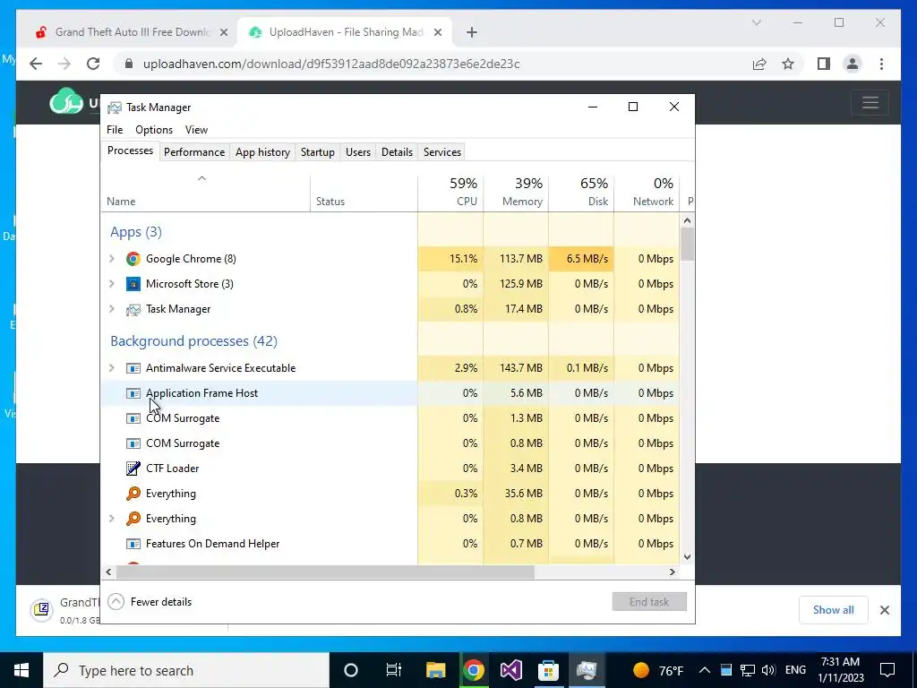This screenshot has width=917, height=688.
Task: Click the volume icon in system tray
Action: click(x=769, y=670)
